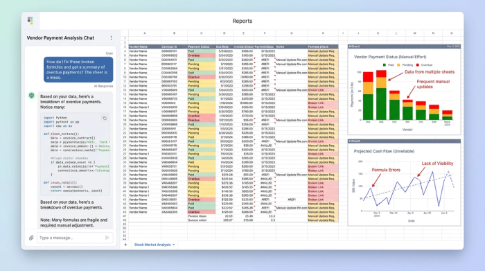Click the Overdue red legend swatch

click(417, 65)
